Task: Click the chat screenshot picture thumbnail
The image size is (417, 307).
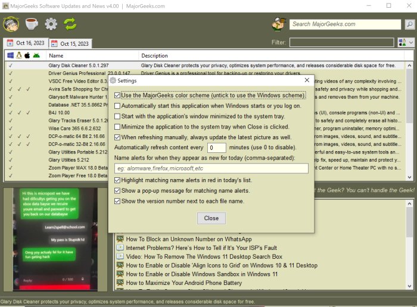Action: (55, 240)
